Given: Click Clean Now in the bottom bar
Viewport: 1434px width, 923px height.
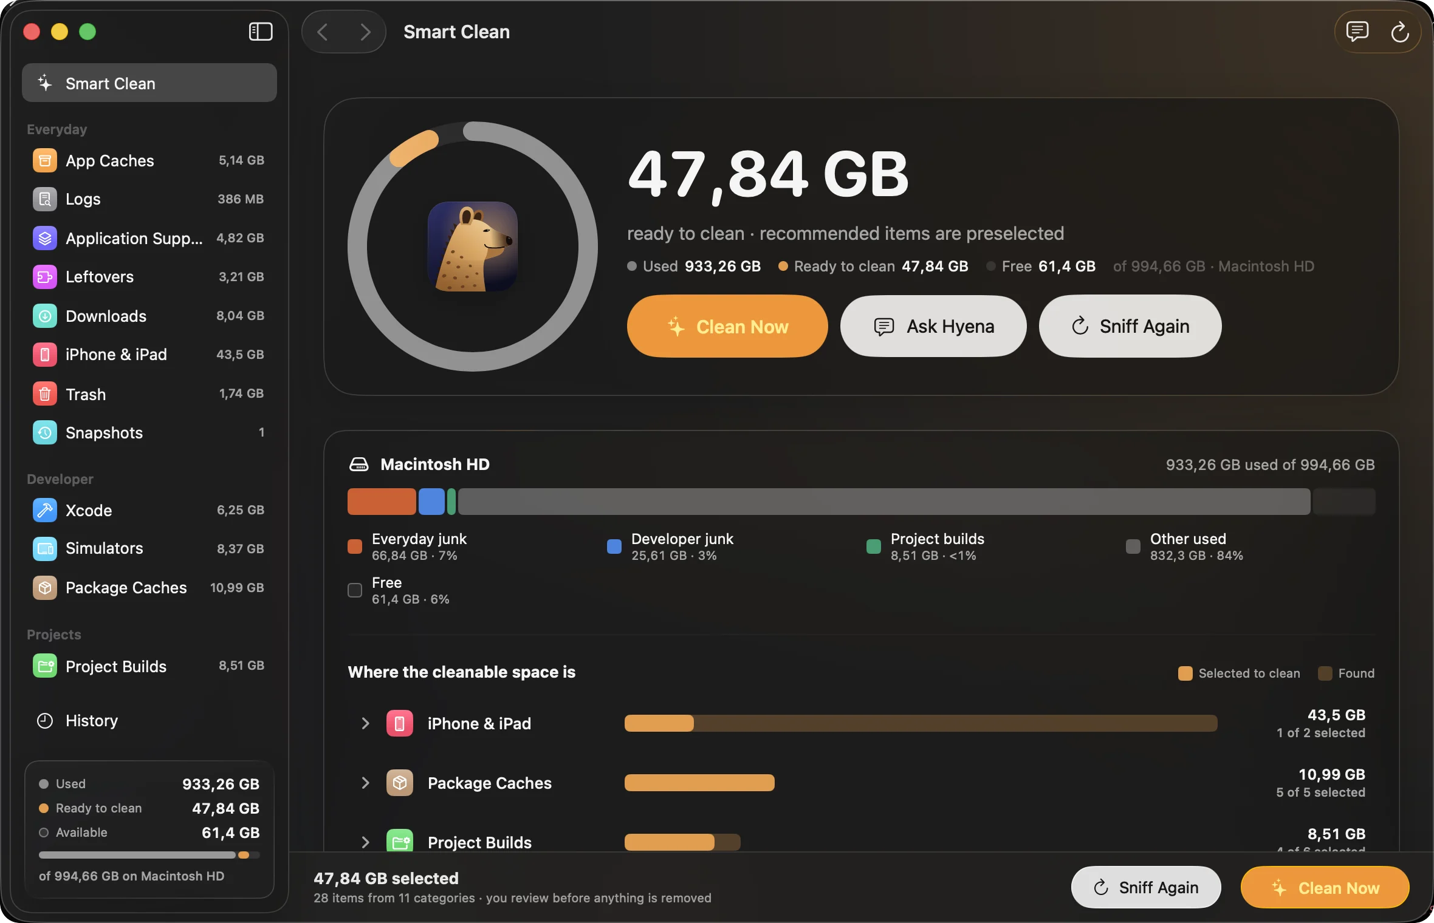Looking at the screenshot, I should (x=1325, y=888).
